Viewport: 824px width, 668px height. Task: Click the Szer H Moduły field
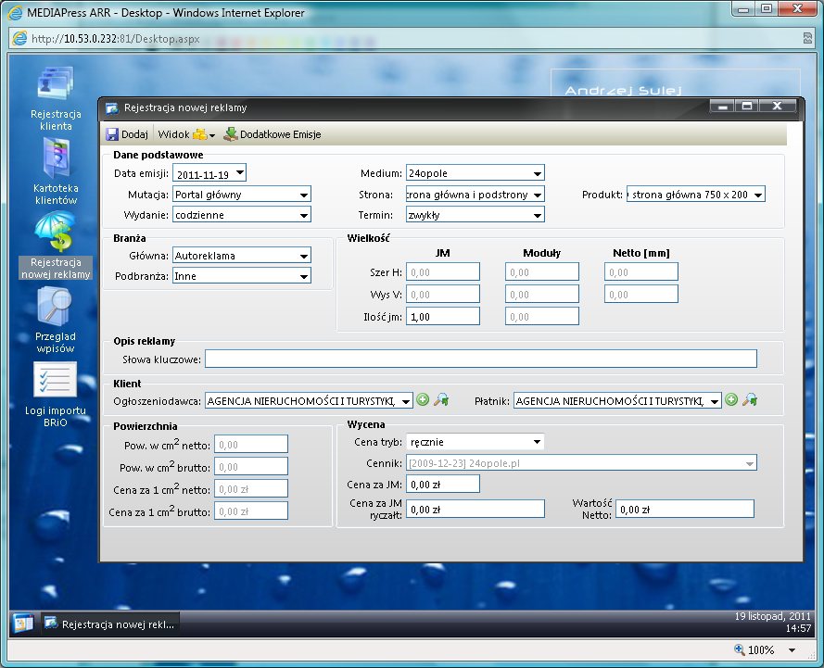[542, 272]
